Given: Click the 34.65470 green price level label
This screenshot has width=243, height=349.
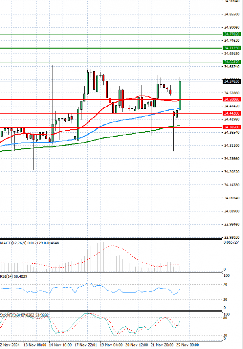Looking at the screenshot, I should point(232,62).
